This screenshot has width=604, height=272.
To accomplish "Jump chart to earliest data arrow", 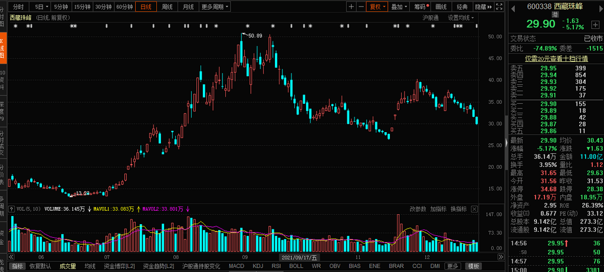I will click(x=11, y=257).
